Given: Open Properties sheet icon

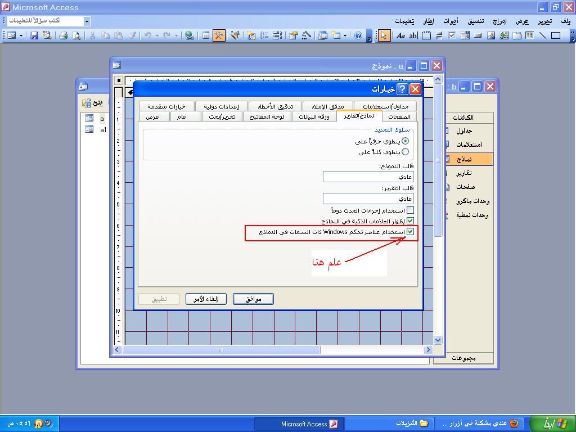Looking at the screenshot, I should [x=293, y=35].
